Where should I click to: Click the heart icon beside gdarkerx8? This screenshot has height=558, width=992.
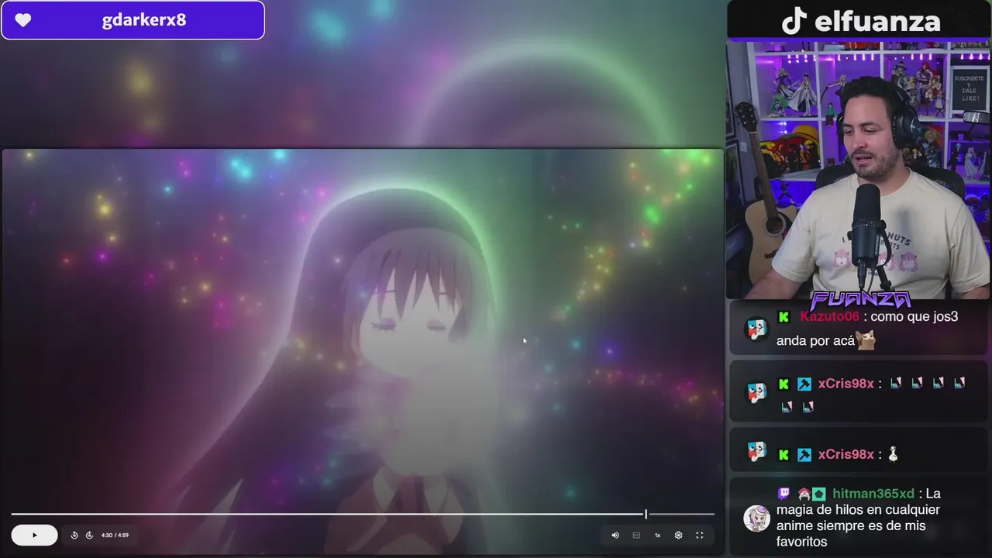tap(23, 20)
